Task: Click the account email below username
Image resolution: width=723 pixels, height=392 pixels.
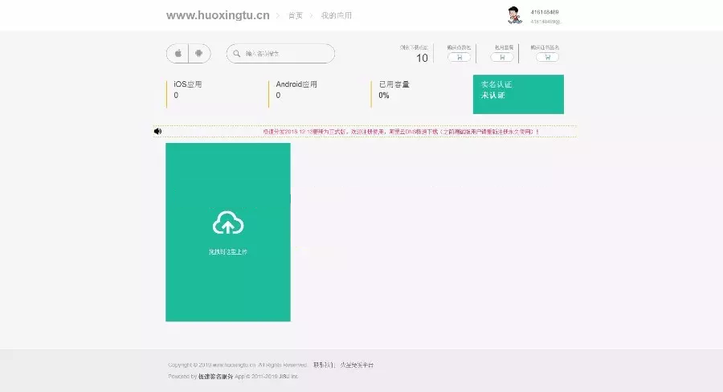Action: [x=545, y=22]
